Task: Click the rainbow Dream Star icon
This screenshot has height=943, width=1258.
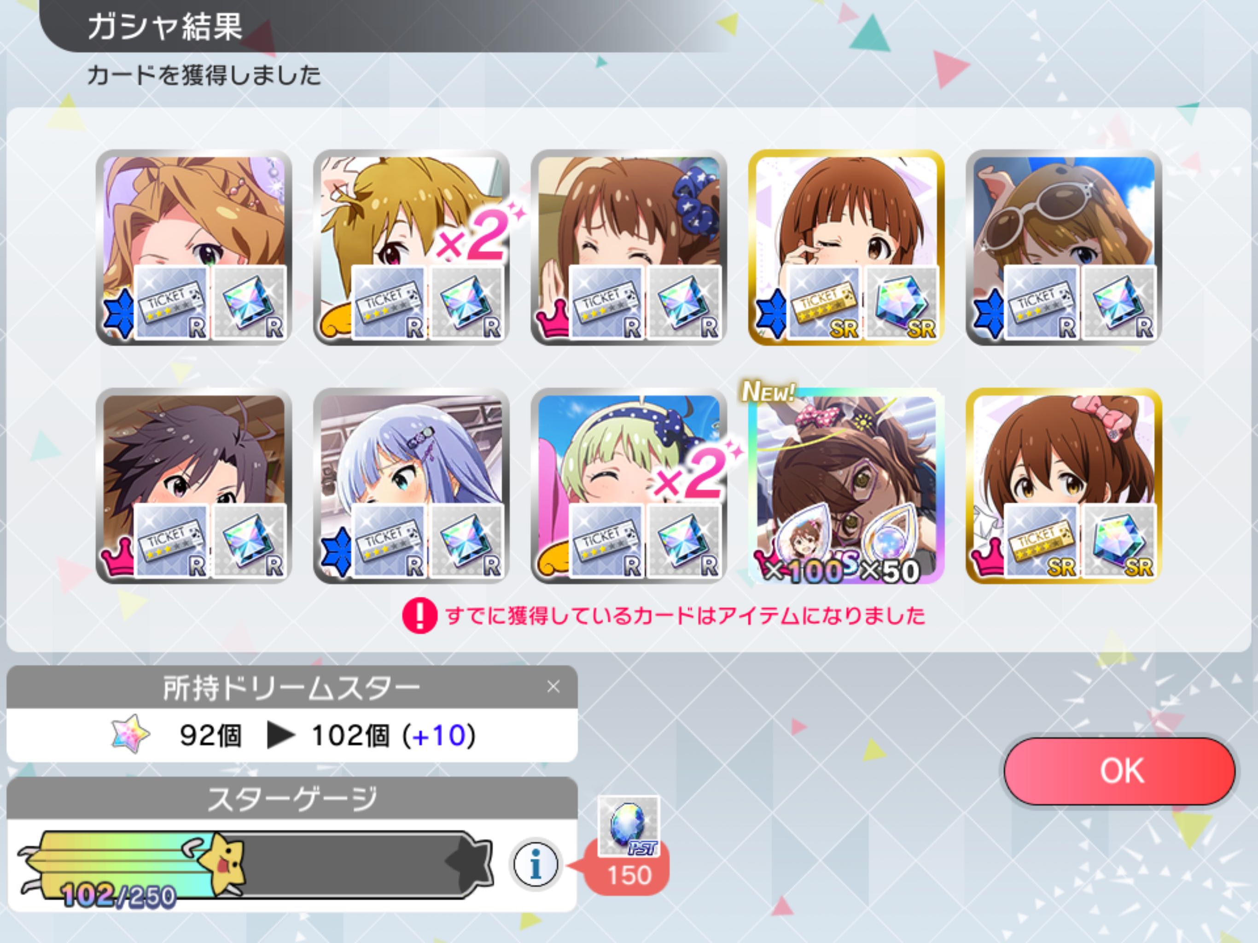Action: coord(130,733)
